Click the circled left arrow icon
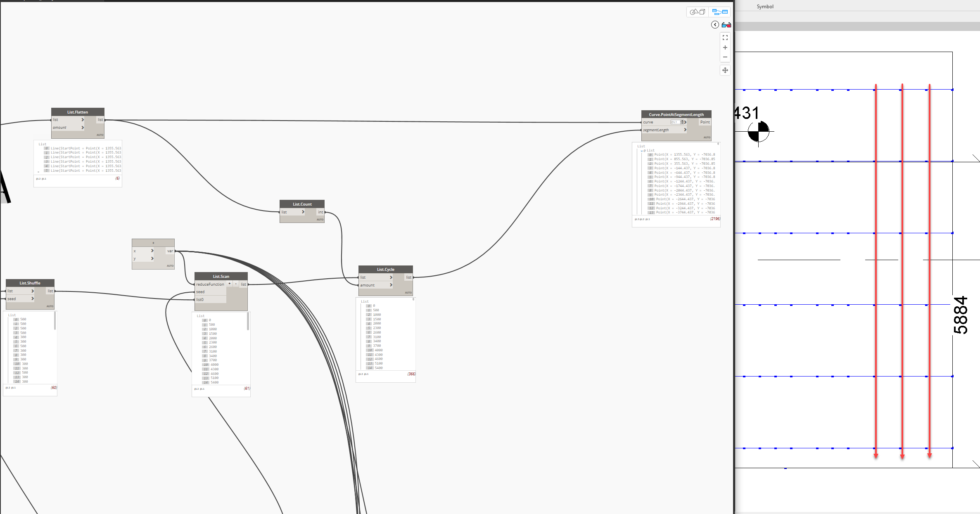 pos(715,25)
